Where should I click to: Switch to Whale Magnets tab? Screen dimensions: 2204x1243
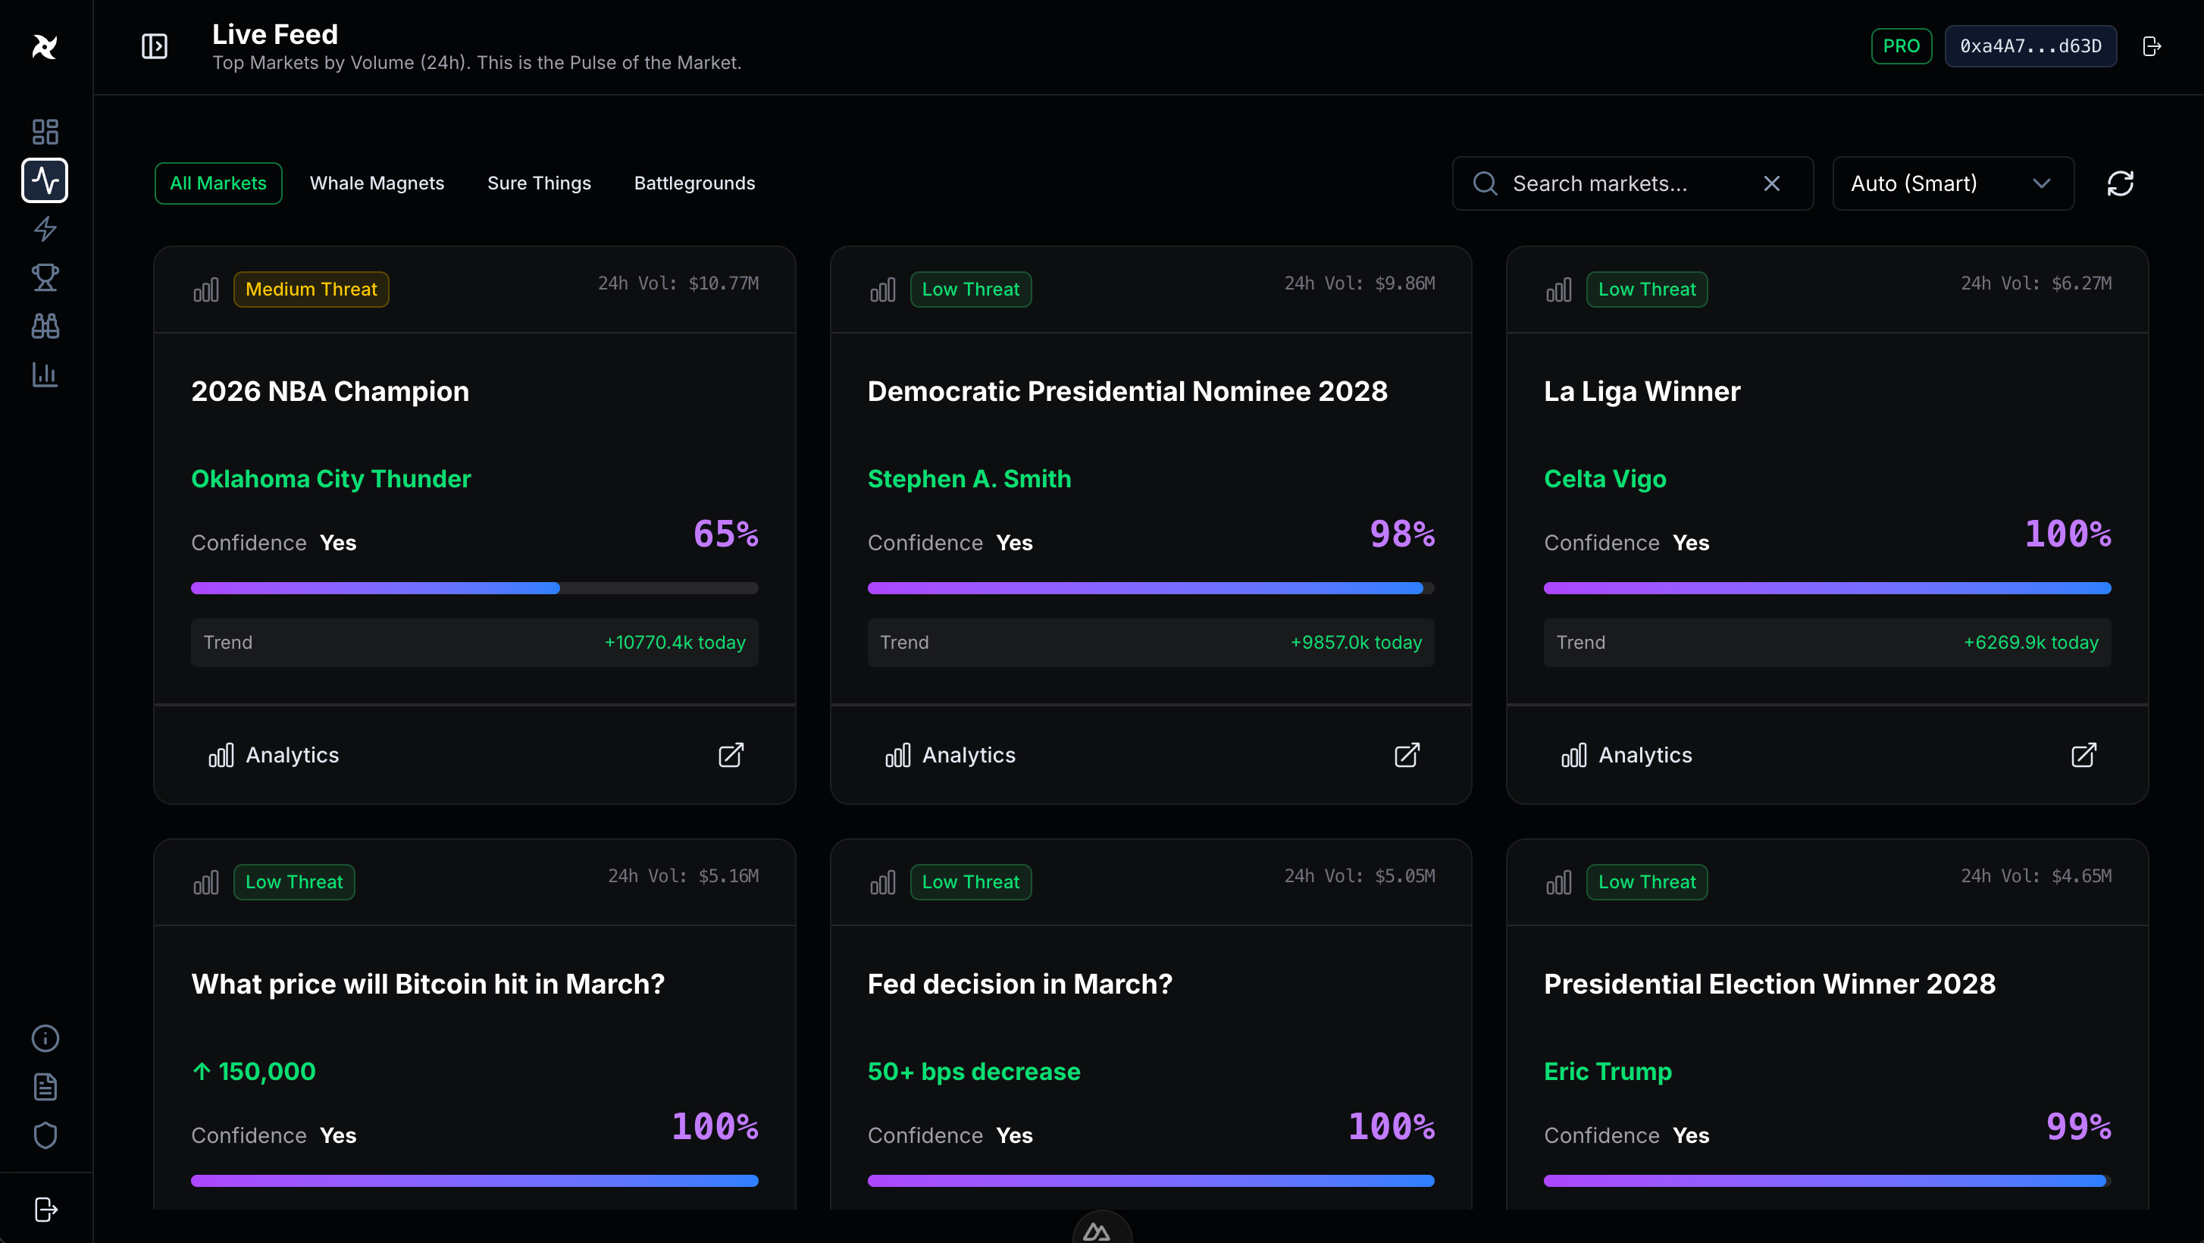(x=377, y=183)
